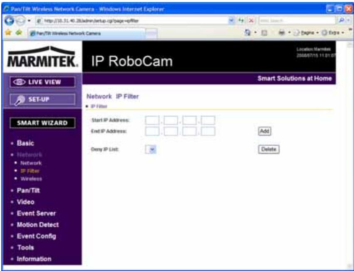354x271 pixels.
Task: Select the IP Filter sidebar sub-item
Action: pyautogui.click(x=30, y=171)
